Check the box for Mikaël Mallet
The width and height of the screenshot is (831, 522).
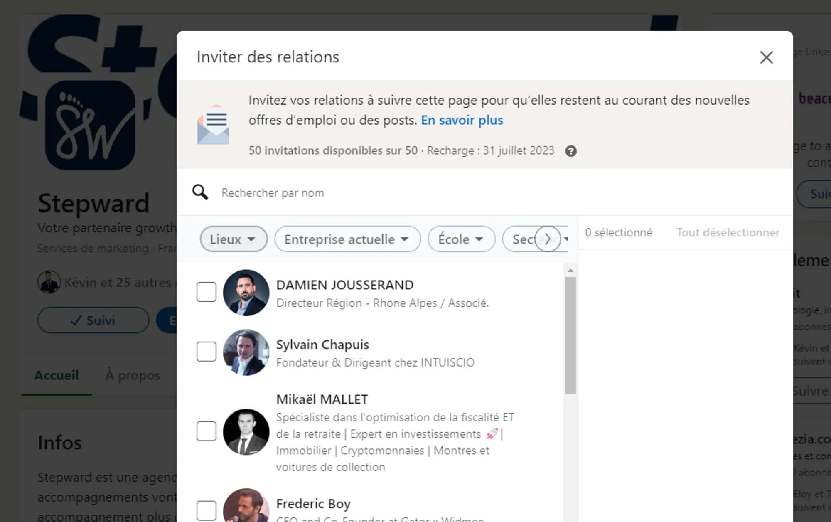[207, 431]
